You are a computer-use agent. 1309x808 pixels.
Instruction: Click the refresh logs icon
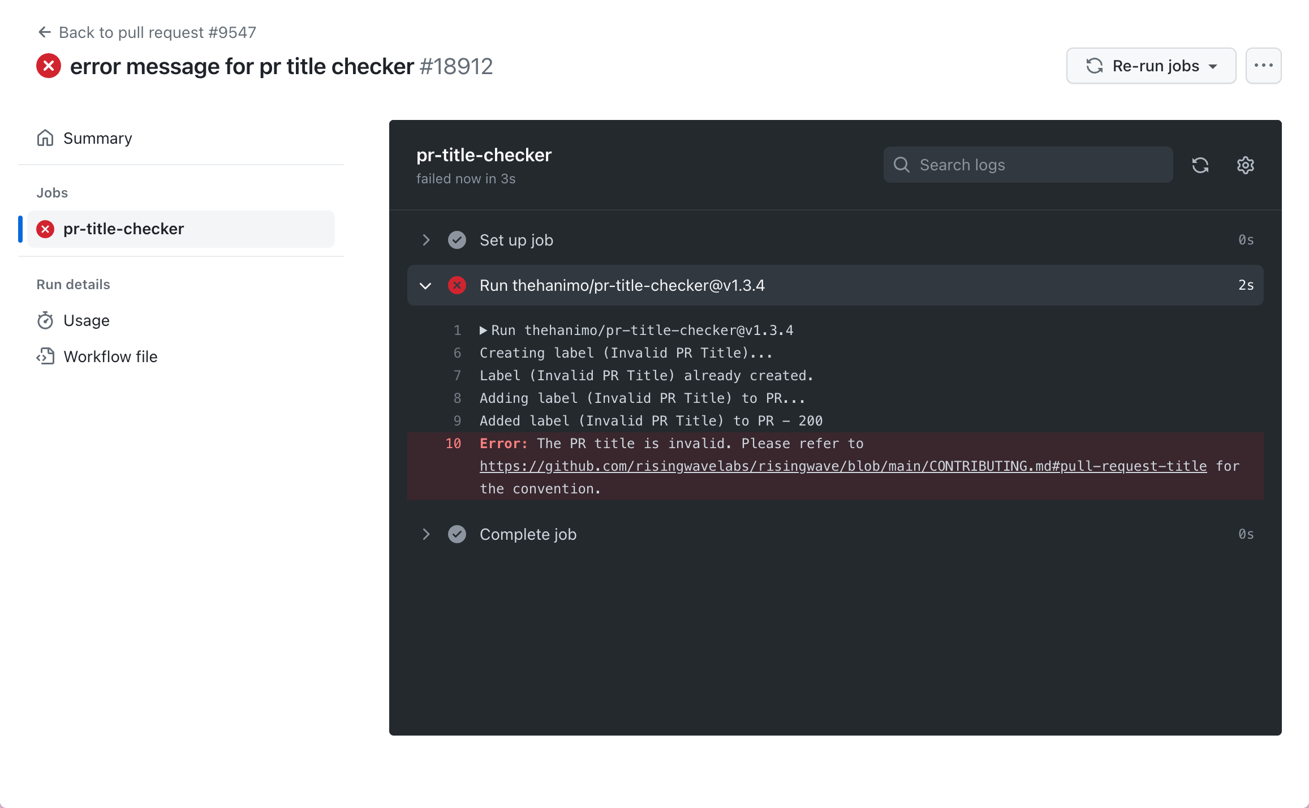point(1200,165)
